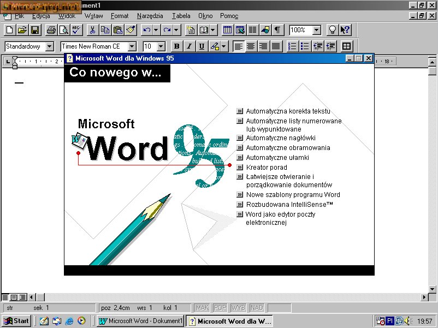Cut selection with the scissors icon
Screen dimensions: 438x328
(92, 30)
